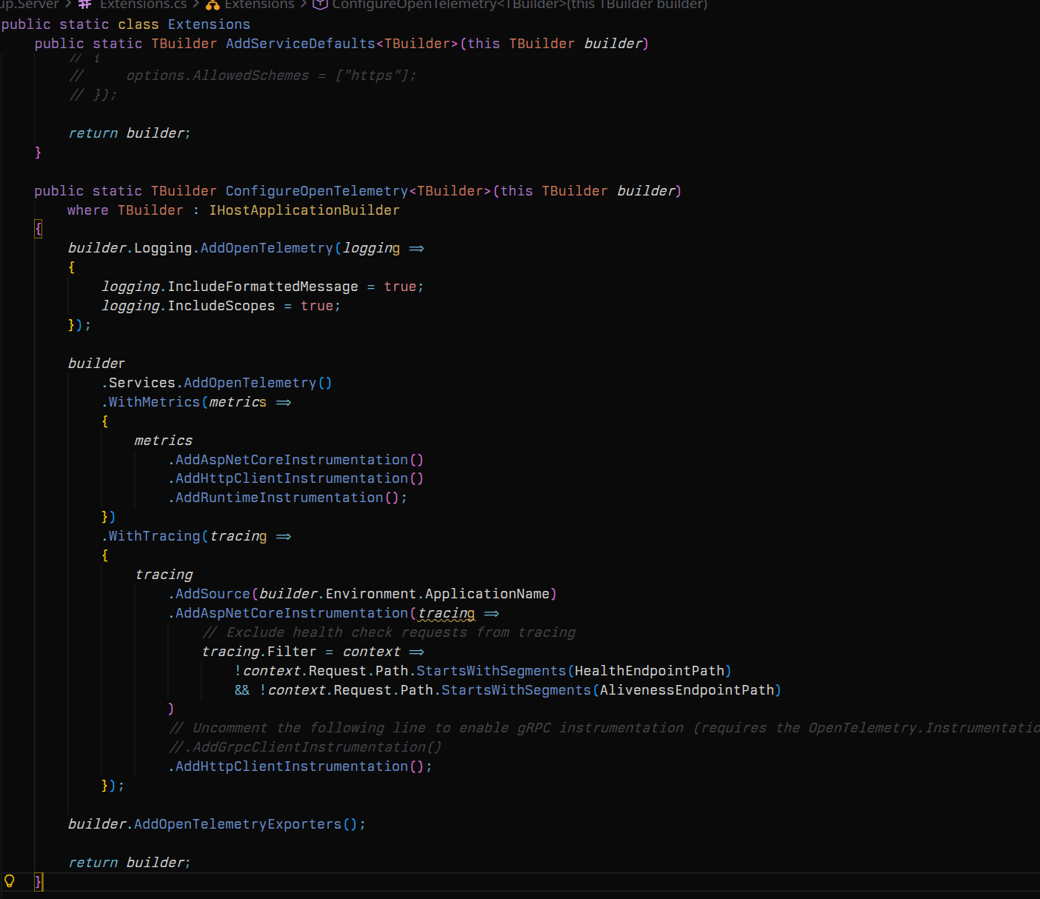Click the AddSource method call
1040x899 pixels.
pyautogui.click(x=213, y=594)
